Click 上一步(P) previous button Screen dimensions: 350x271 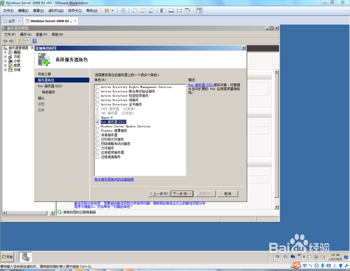click(x=159, y=194)
